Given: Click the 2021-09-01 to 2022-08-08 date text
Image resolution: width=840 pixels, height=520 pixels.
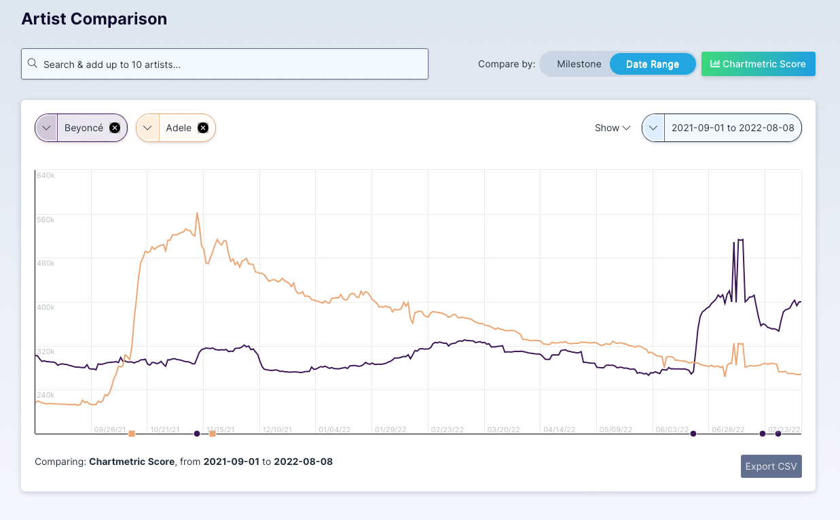Looking at the screenshot, I should click(732, 128).
